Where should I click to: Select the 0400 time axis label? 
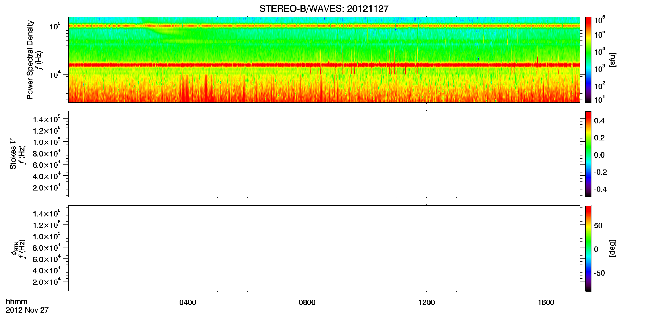[188, 302]
